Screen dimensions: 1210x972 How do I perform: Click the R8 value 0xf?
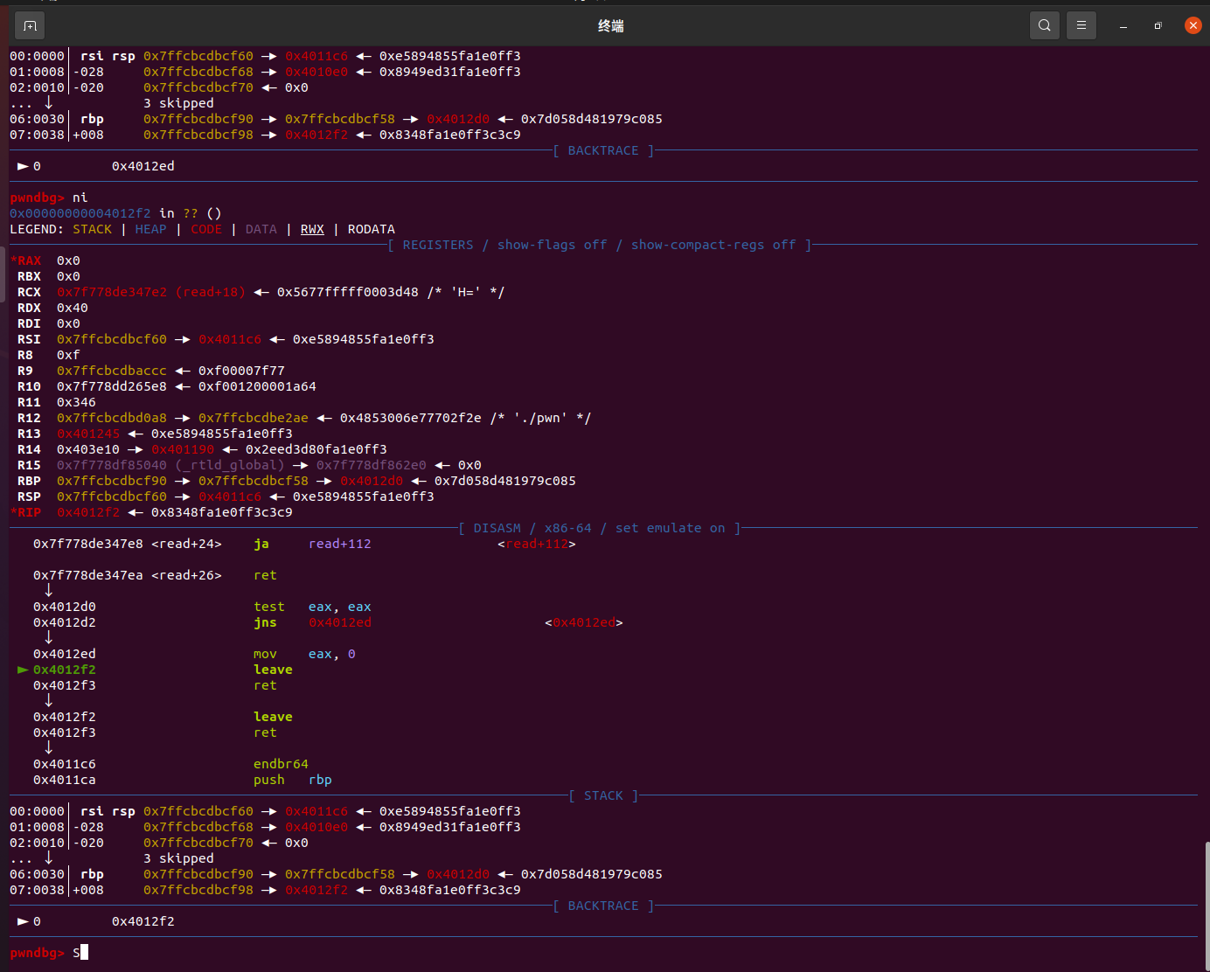coord(68,355)
